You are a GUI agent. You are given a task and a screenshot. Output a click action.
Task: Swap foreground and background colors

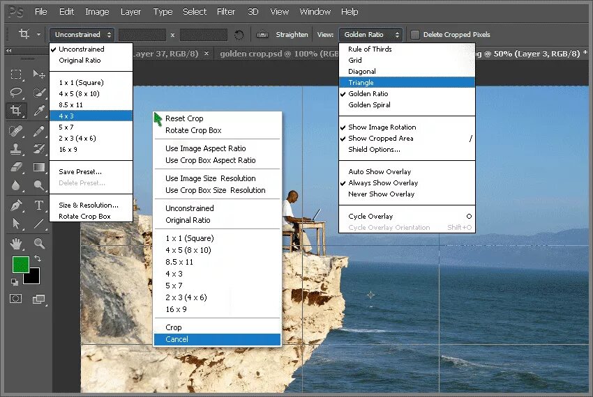38,258
